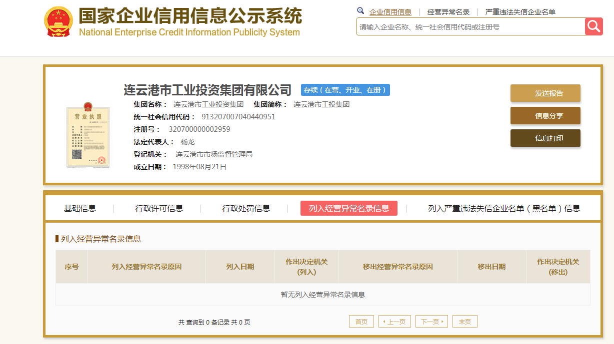614x344 pixels.
Task: Click the national emblem logo
Action: (x=58, y=22)
